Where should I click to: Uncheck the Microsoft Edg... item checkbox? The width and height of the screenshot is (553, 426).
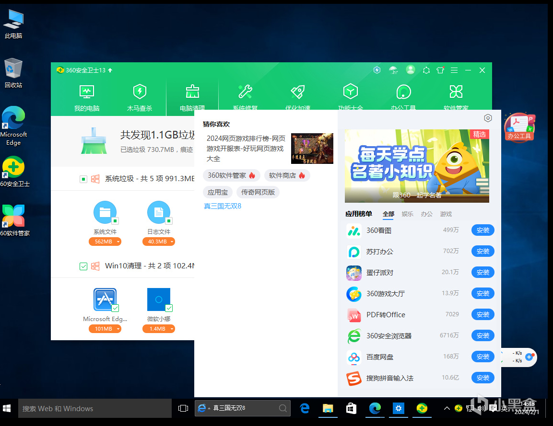point(115,308)
